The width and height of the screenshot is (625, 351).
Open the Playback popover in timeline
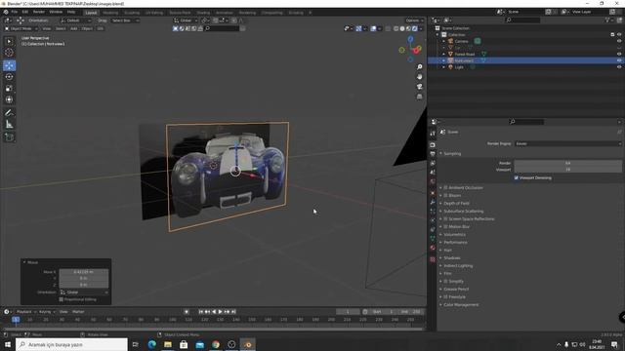(26, 312)
